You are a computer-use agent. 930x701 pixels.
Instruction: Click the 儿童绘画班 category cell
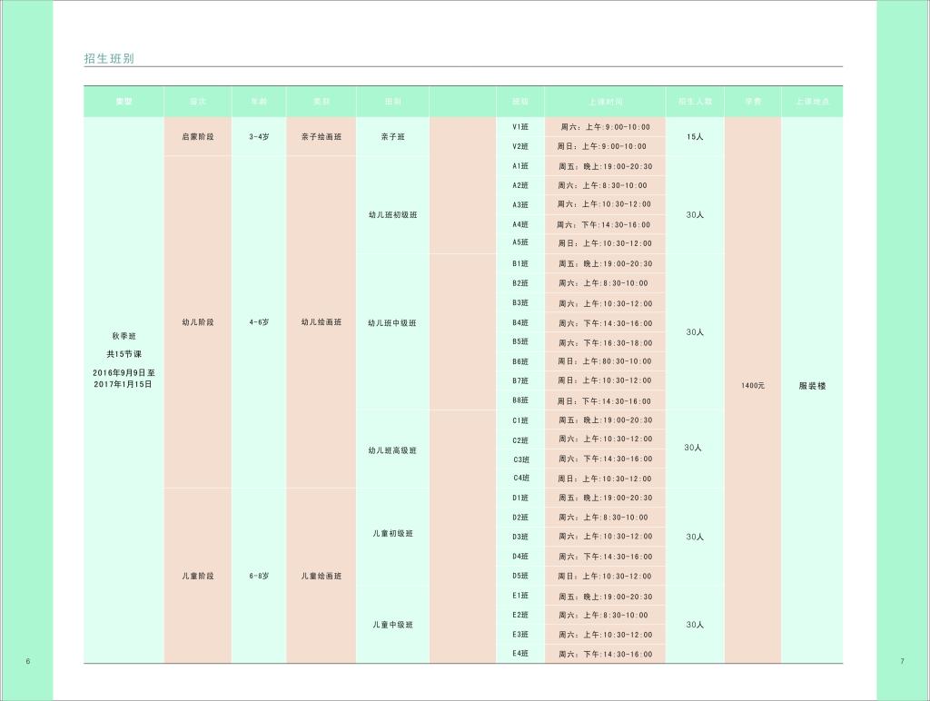(x=322, y=576)
